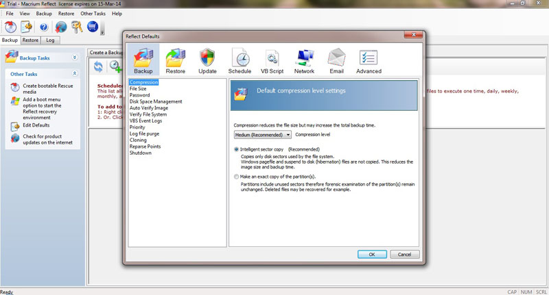This screenshot has width=549, height=295.
Task: Open the Help menu
Action: [x=117, y=14]
